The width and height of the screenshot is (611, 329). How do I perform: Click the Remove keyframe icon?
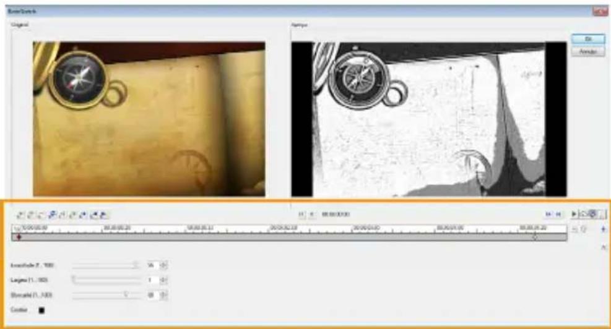(x=41, y=215)
